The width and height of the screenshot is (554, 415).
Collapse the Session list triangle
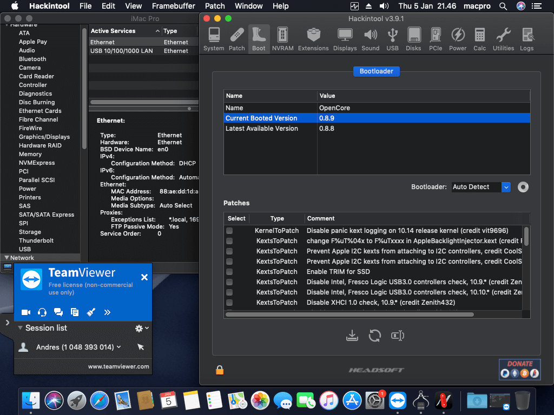point(20,328)
